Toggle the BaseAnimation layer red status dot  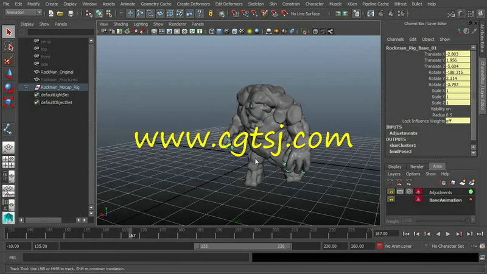[x=471, y=200]
